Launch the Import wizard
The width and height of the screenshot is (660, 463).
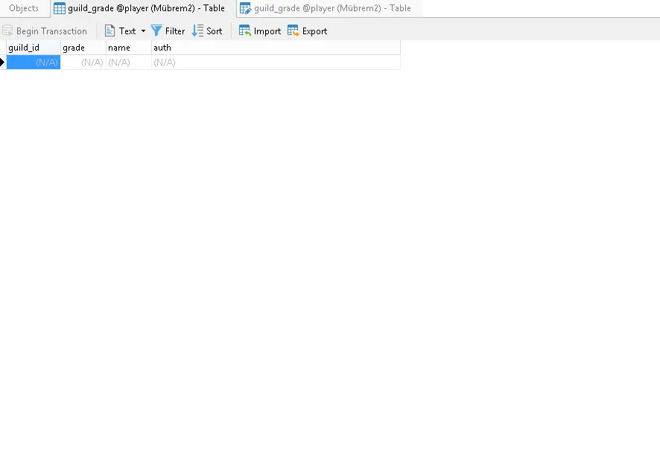pos(260,31)
